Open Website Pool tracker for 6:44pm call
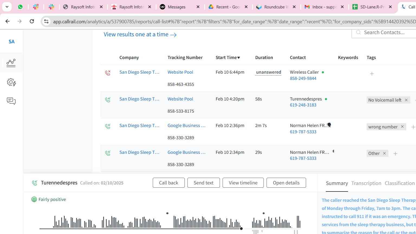This screenshot has height=234, width=416. 180,72
